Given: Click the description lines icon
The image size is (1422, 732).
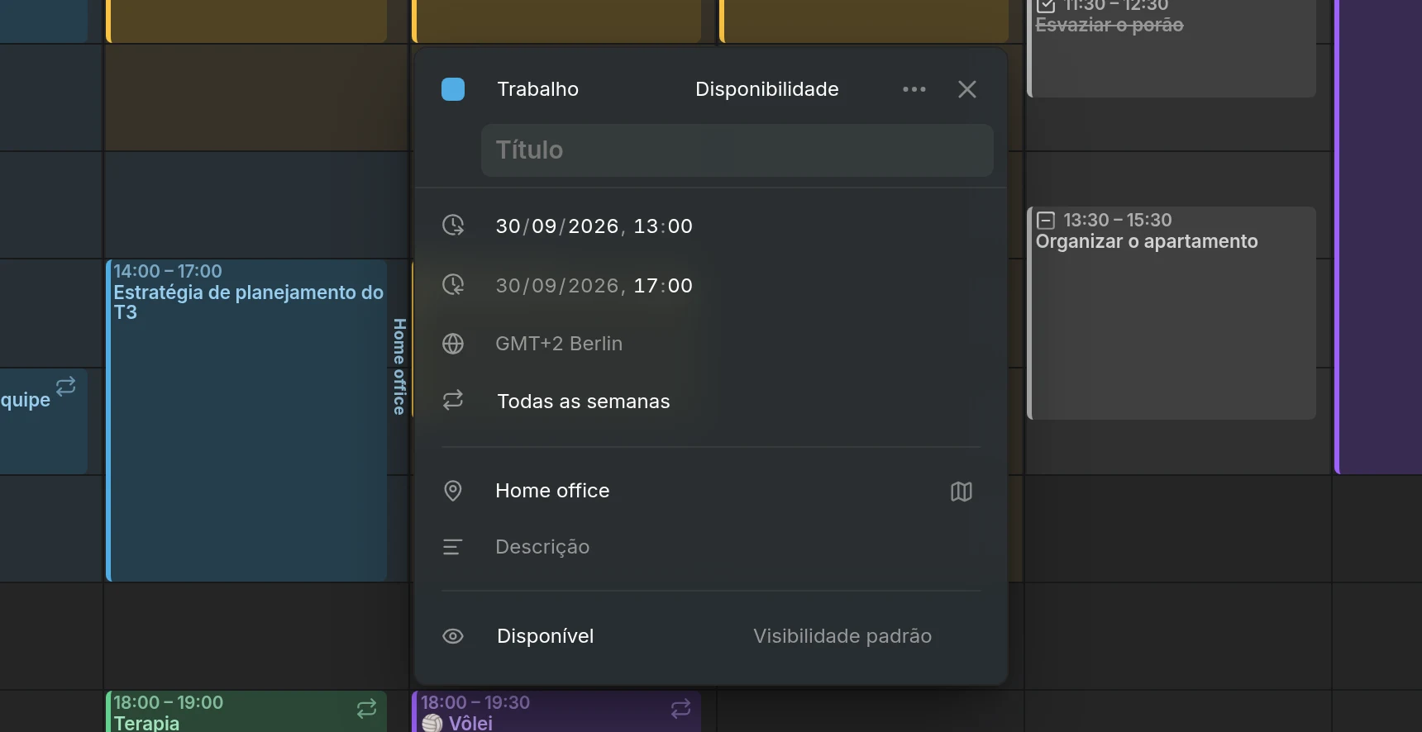Looking at the screenshot, I should point(452,547).
